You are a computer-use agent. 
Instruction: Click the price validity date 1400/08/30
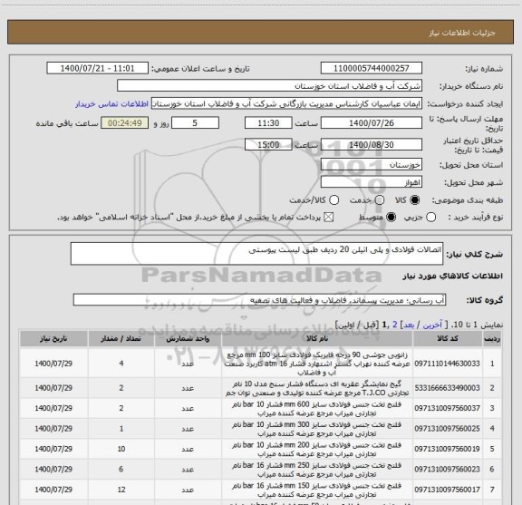click(372, 144)
